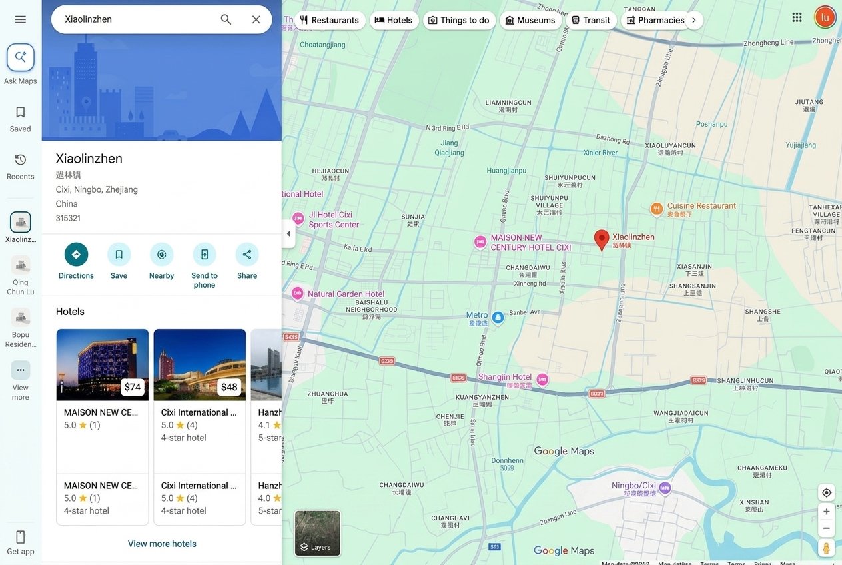
Task: Open the Saved places panel
Action: point(20,119)
